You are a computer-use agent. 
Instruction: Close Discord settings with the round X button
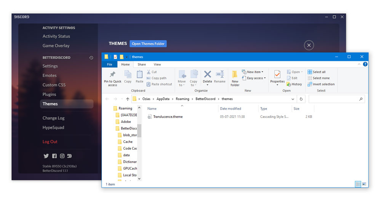tap(309, 45)
